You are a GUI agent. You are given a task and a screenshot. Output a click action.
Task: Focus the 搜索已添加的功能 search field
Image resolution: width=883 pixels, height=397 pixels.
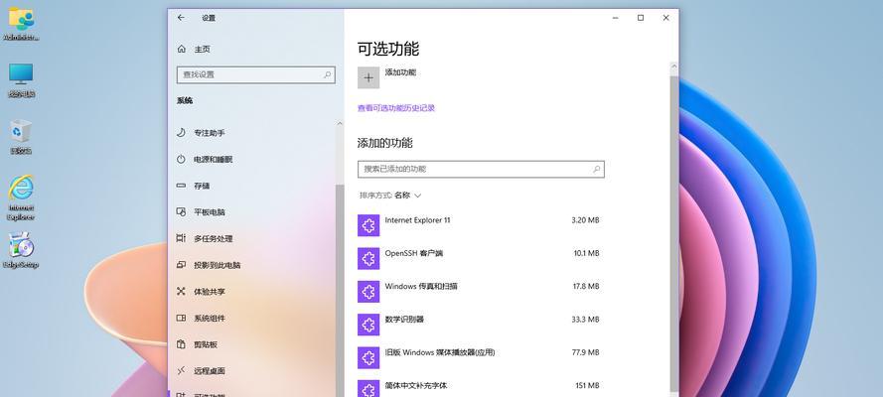(481, 169)
